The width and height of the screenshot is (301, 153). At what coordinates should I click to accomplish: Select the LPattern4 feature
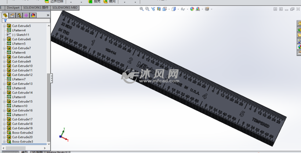click(x=19, y=30)
